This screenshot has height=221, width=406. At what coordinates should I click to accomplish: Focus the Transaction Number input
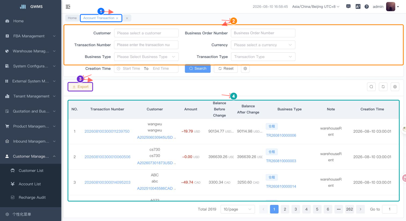146,45
